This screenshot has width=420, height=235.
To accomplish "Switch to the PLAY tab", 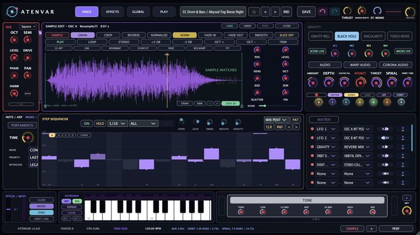I will click(x=164, y=12).
